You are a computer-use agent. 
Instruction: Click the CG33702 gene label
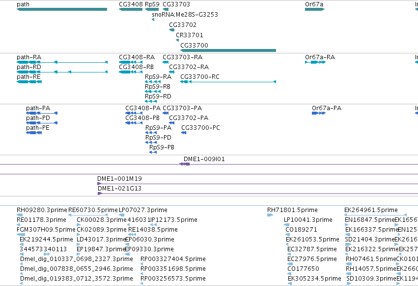pyautogui.click(x=183, y=24)
